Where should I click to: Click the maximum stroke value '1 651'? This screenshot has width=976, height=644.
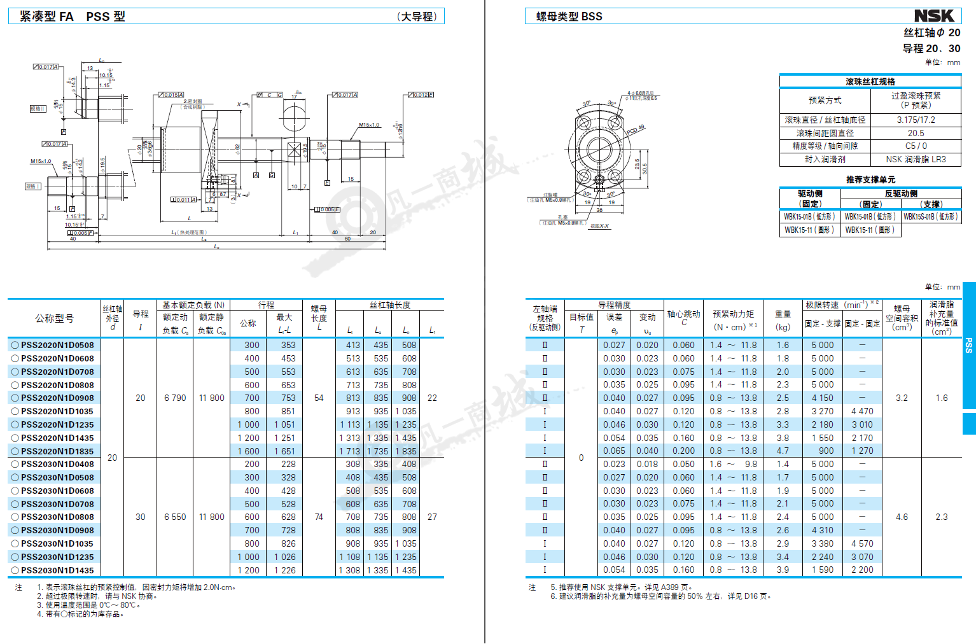(x=285, y=451)
